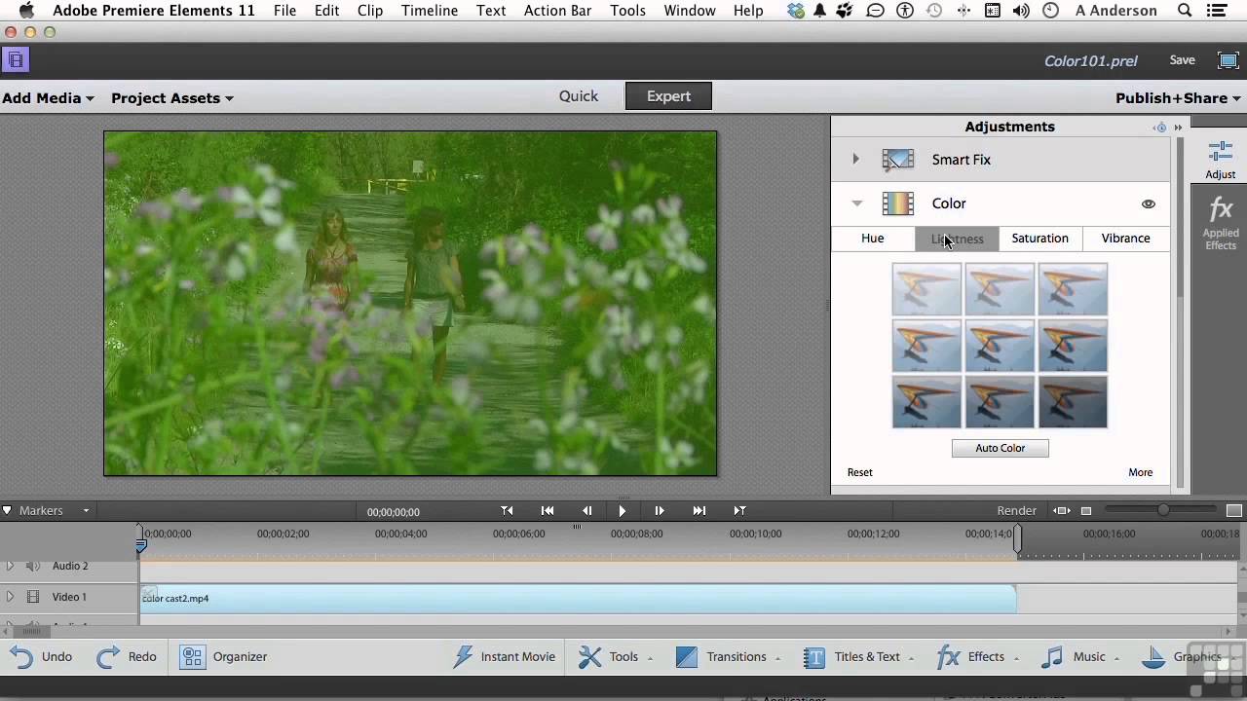Expand the Video 1 track
Viewport: 1247px width, 701px height.
[x=11, y=597]
